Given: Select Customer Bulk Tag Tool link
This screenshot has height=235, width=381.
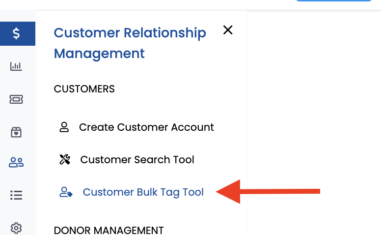Looking at the screenshot, I should 143,192.
